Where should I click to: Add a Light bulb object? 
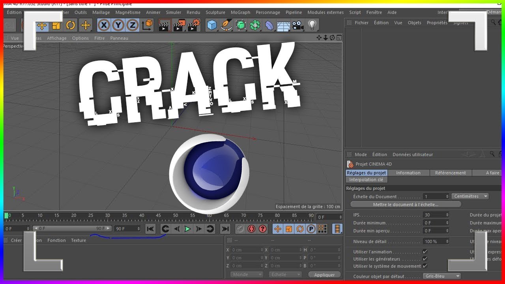coord(312,26)
